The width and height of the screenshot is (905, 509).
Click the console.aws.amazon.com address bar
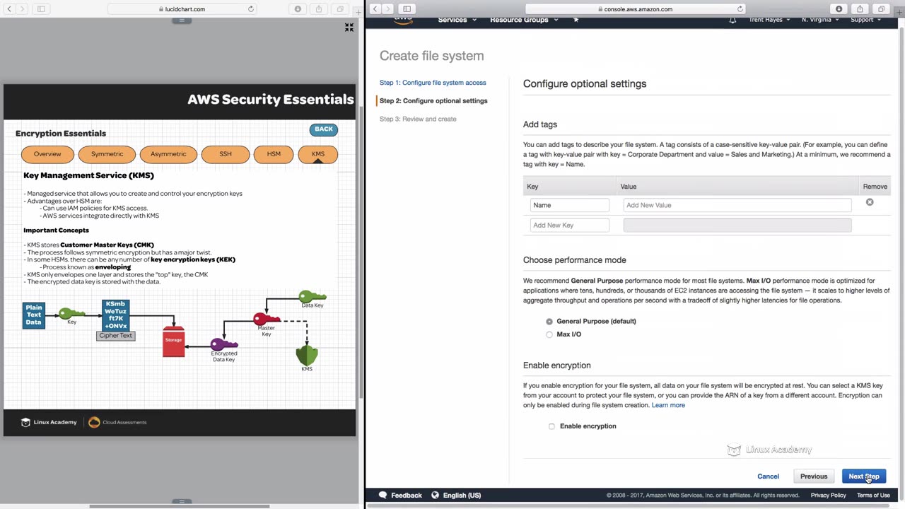(x=636, y=9)
